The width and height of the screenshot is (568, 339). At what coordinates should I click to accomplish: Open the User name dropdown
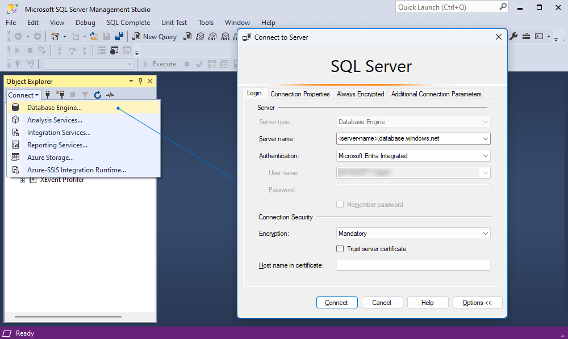486,173
